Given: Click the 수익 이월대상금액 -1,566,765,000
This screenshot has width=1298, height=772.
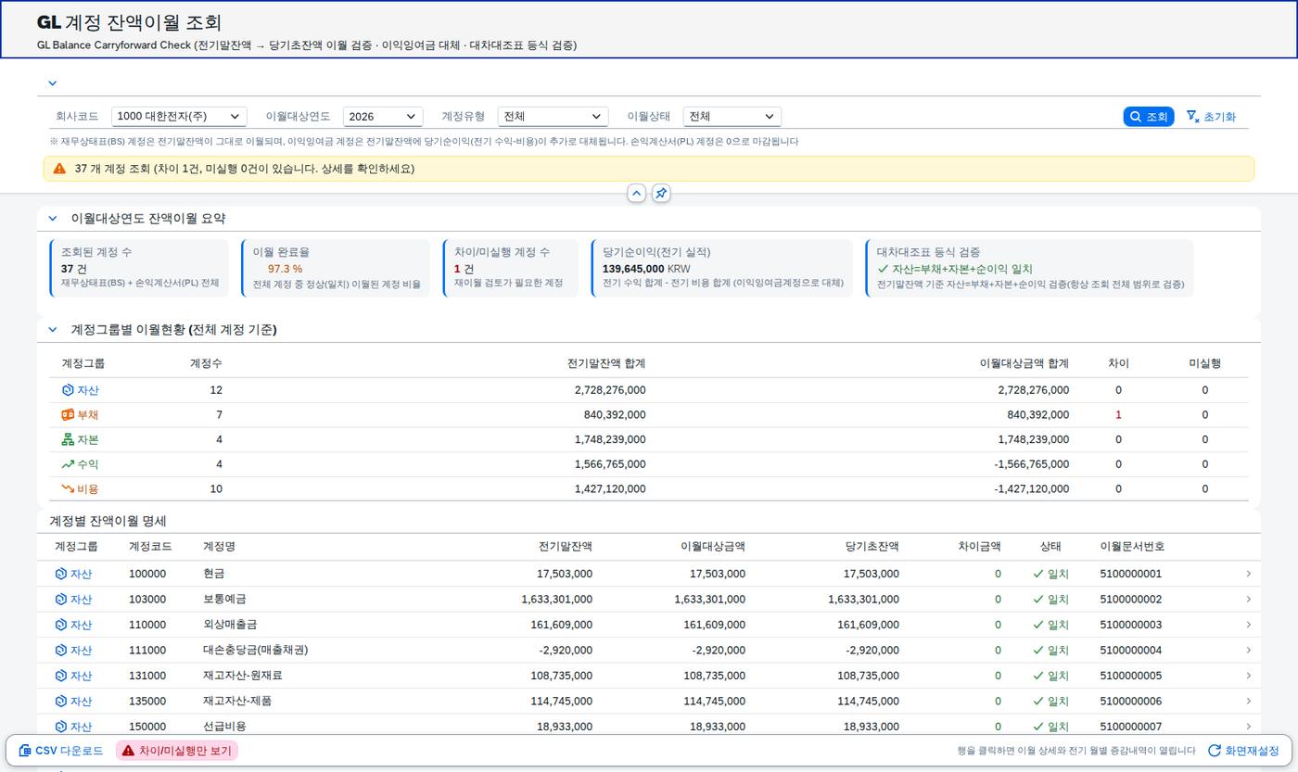Looking at the screenshot, I should point(1031,464).
